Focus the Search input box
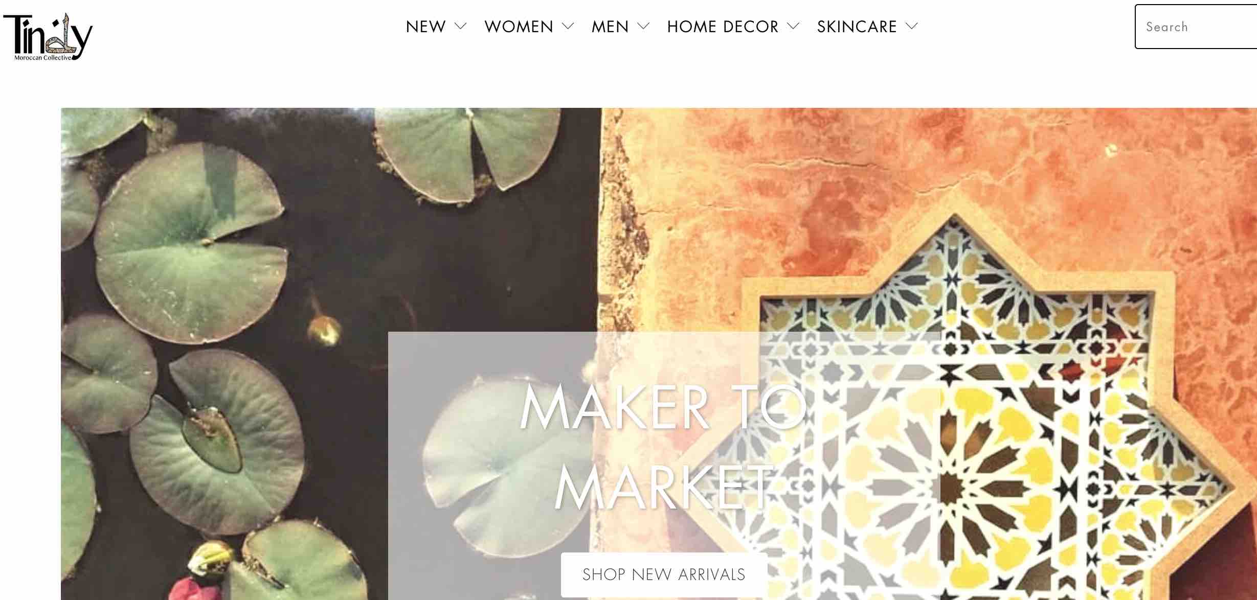This screenshot has width=1257, height=600. 1196,27
